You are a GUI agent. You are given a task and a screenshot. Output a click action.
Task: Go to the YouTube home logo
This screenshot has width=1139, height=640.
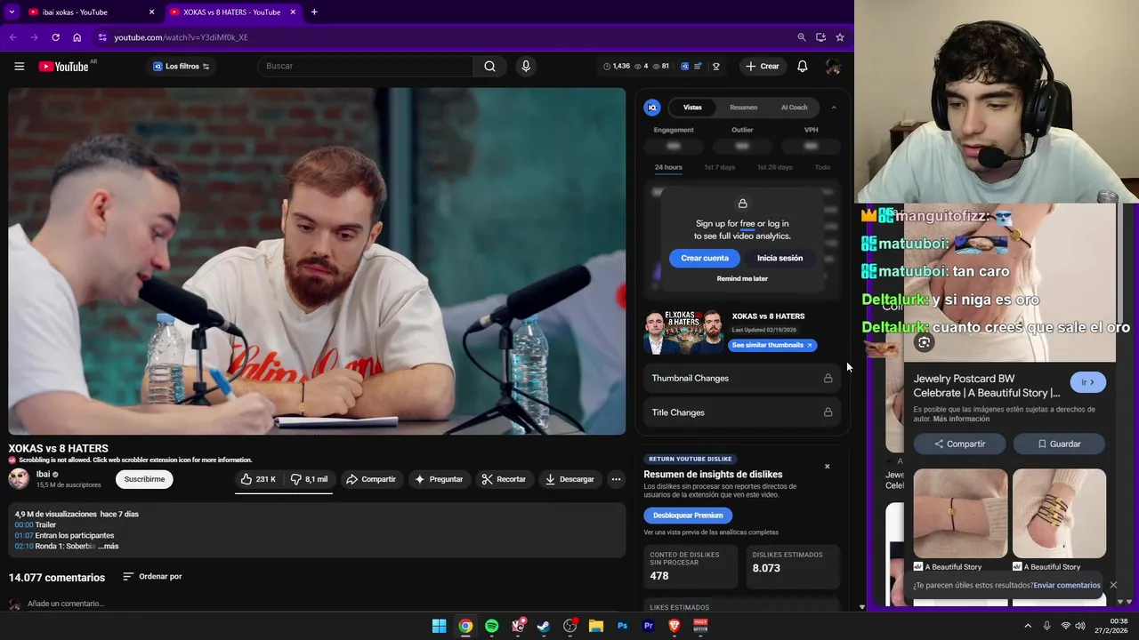pyautogui.click(x=63, y=66)
